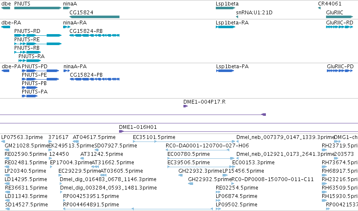Select EST SD07927.5prime
The image size is (358, 211).
(x=116, y=146)
